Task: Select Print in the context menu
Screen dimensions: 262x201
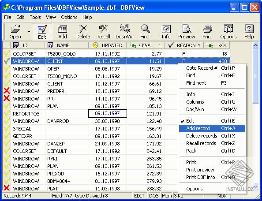Action: (212, 162)
